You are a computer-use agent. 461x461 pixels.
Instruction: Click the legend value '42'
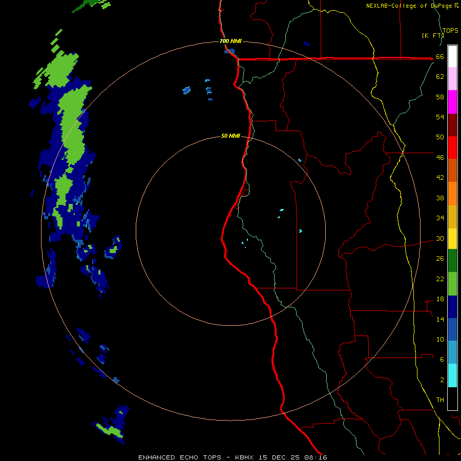point(440,178)
